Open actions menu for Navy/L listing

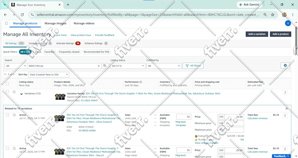(285, 149)
